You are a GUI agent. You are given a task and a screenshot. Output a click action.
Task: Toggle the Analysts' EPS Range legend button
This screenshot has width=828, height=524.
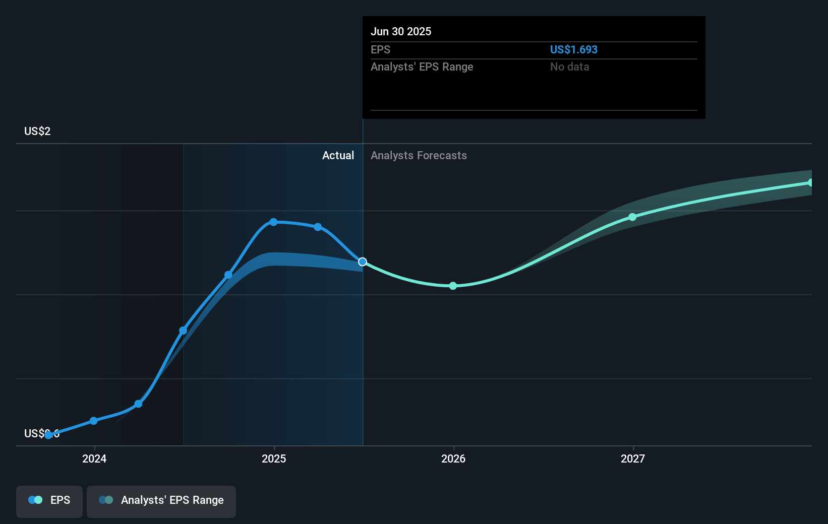pyautogui.click(x=161, y=501)
